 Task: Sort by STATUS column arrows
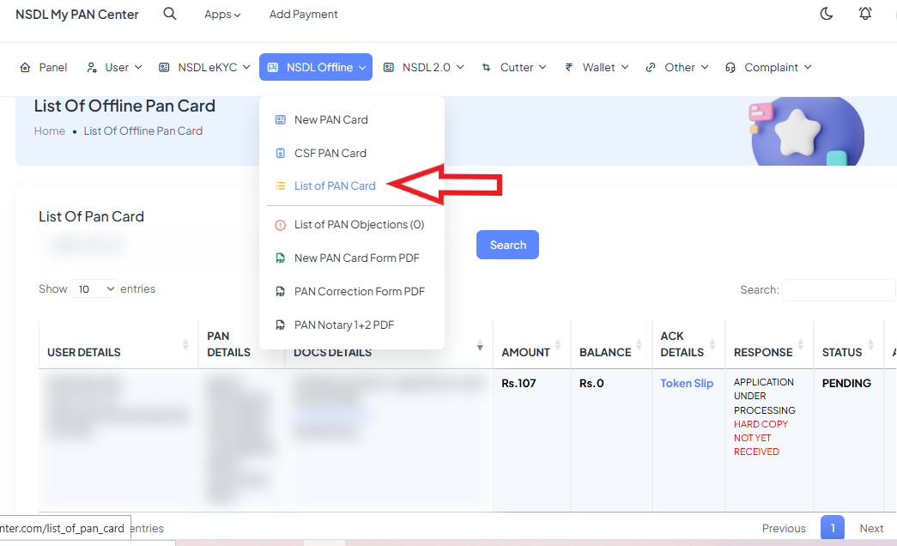pos(870,344)
